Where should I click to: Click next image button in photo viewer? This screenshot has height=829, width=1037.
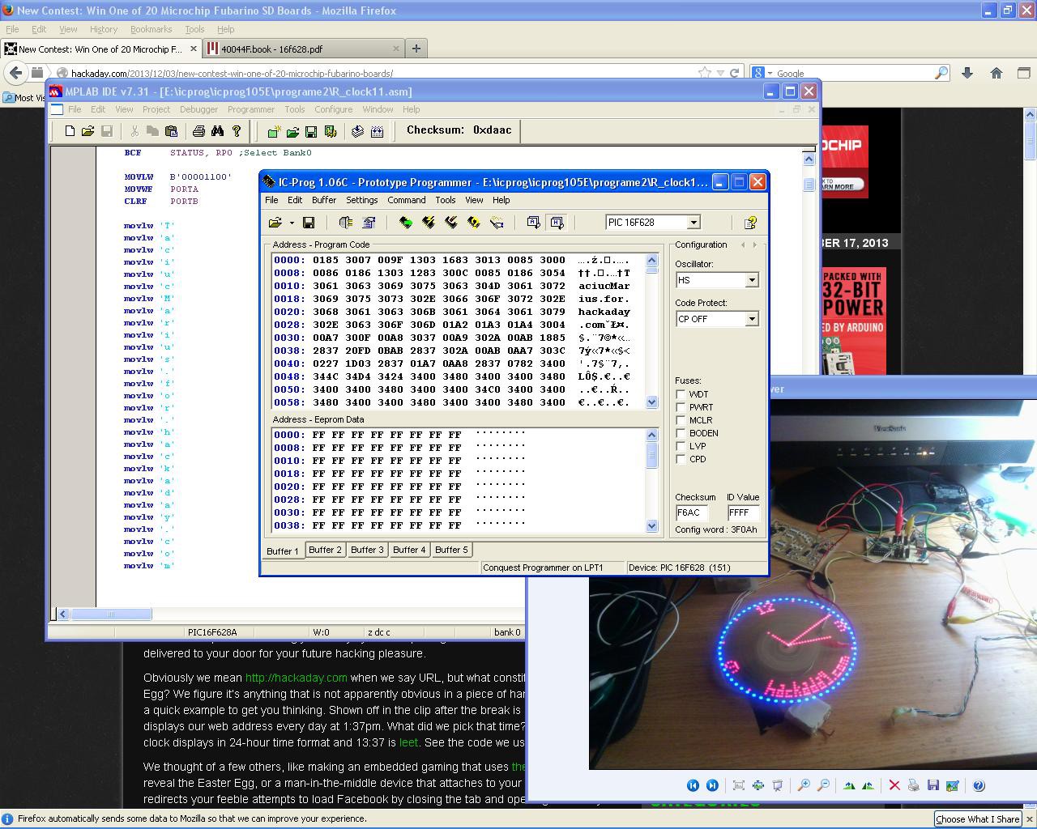click(x=712, y=785)
